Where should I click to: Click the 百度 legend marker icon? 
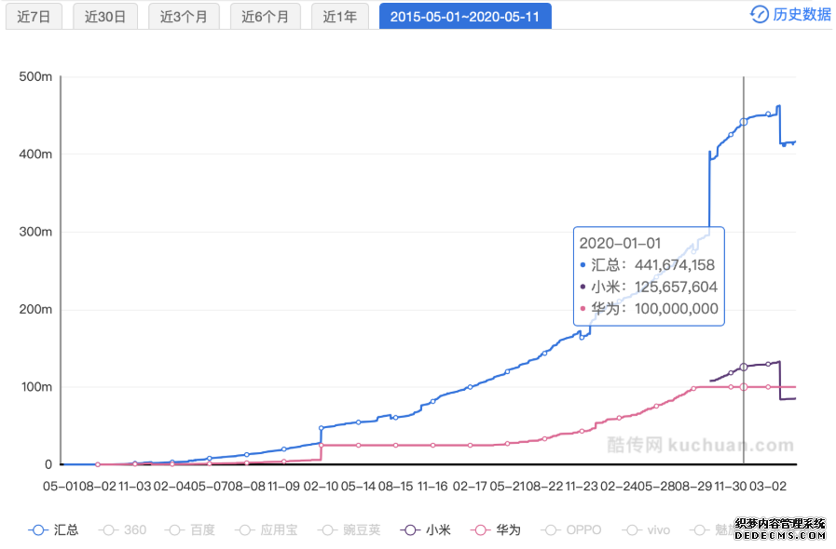(172, 529)
